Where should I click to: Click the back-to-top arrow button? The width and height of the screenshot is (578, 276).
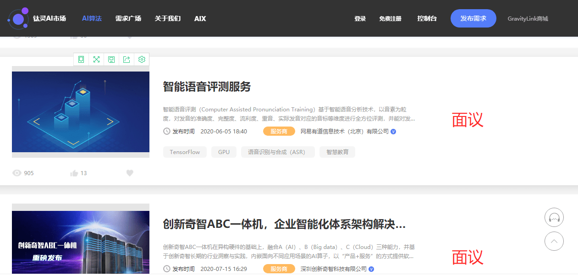554,241
